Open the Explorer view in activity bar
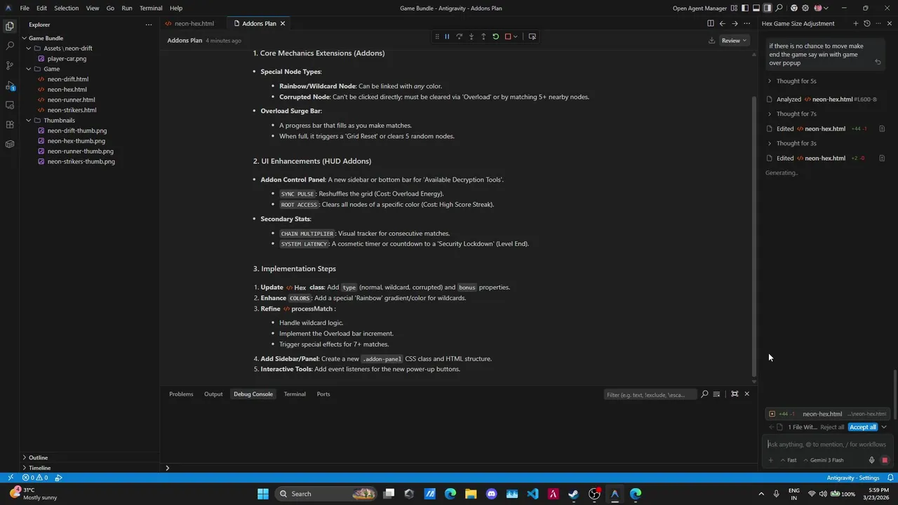This screenshot has height=505, width=898. [x=10, y=26]
